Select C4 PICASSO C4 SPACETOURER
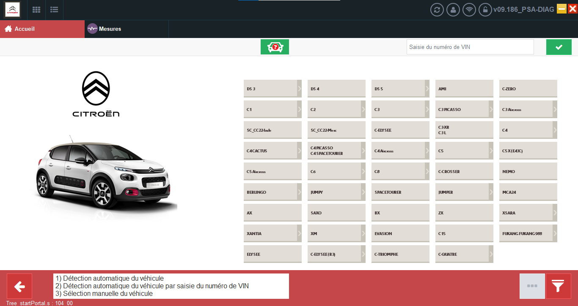 336,151
